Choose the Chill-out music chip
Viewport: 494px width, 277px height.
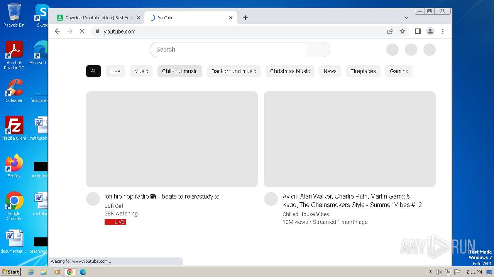pyautogui.click(x=180, y=71)
